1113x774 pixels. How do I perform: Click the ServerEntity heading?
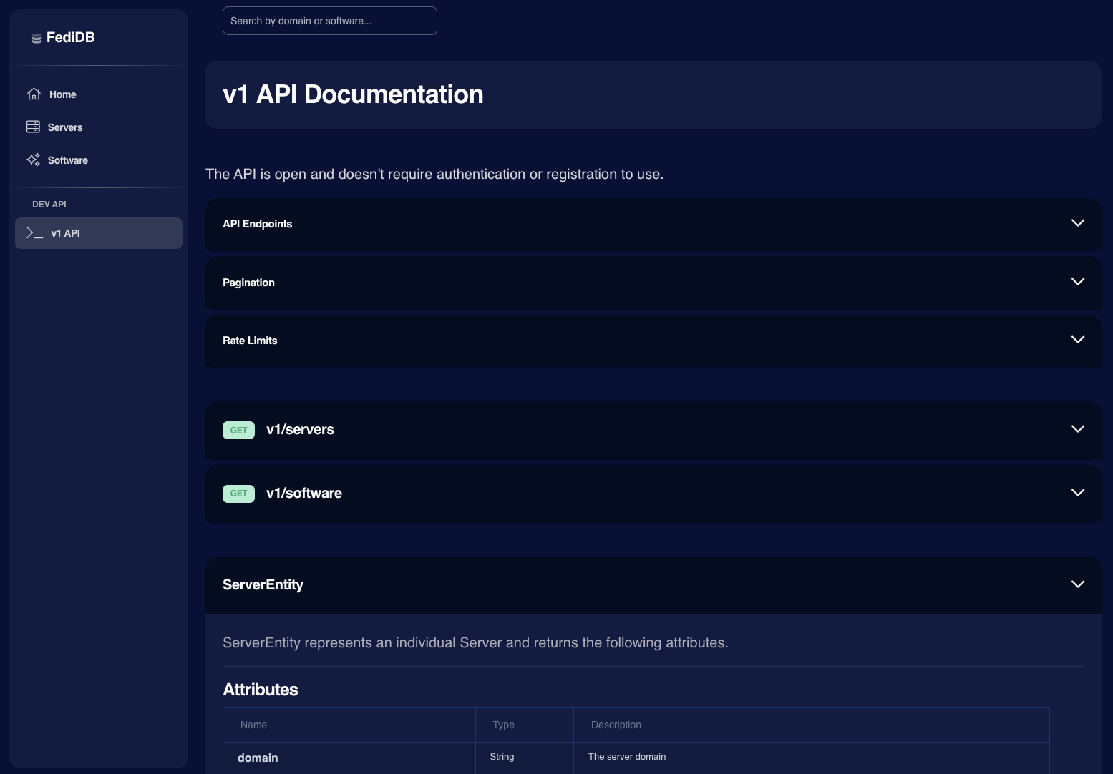(x=263, y=584)
